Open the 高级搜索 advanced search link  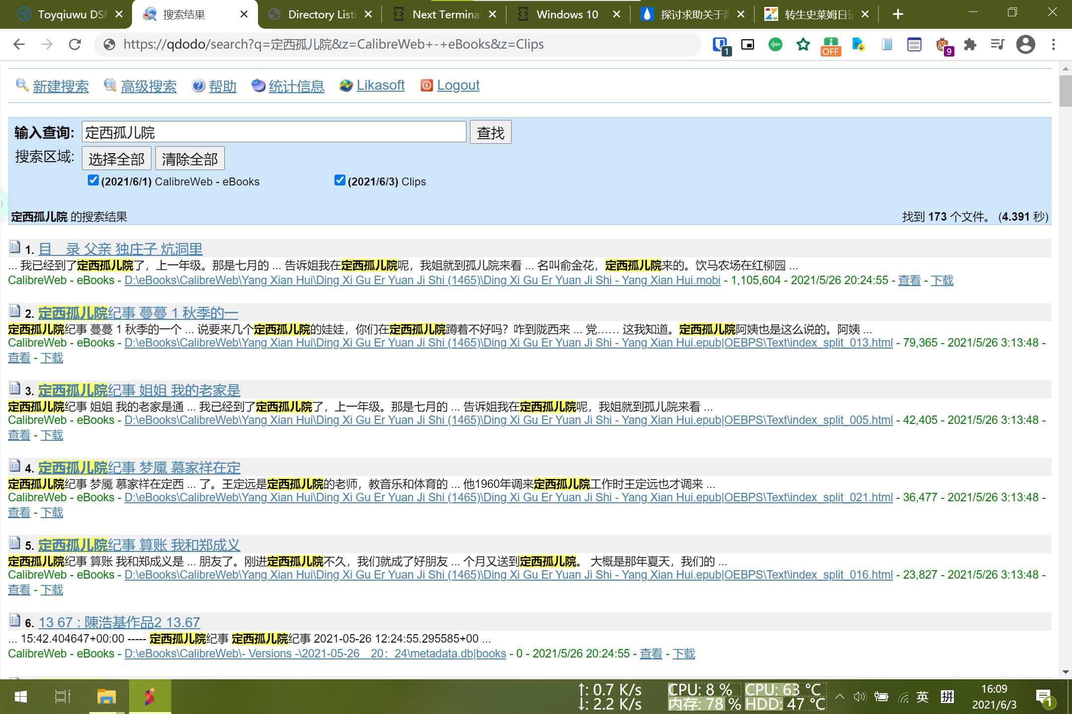click(x=148, y=86)
